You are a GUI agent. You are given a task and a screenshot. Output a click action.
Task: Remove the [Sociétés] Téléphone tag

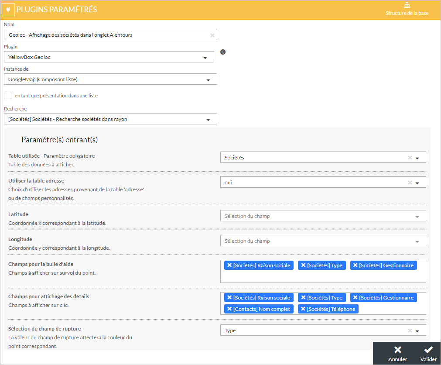point(303,309)
